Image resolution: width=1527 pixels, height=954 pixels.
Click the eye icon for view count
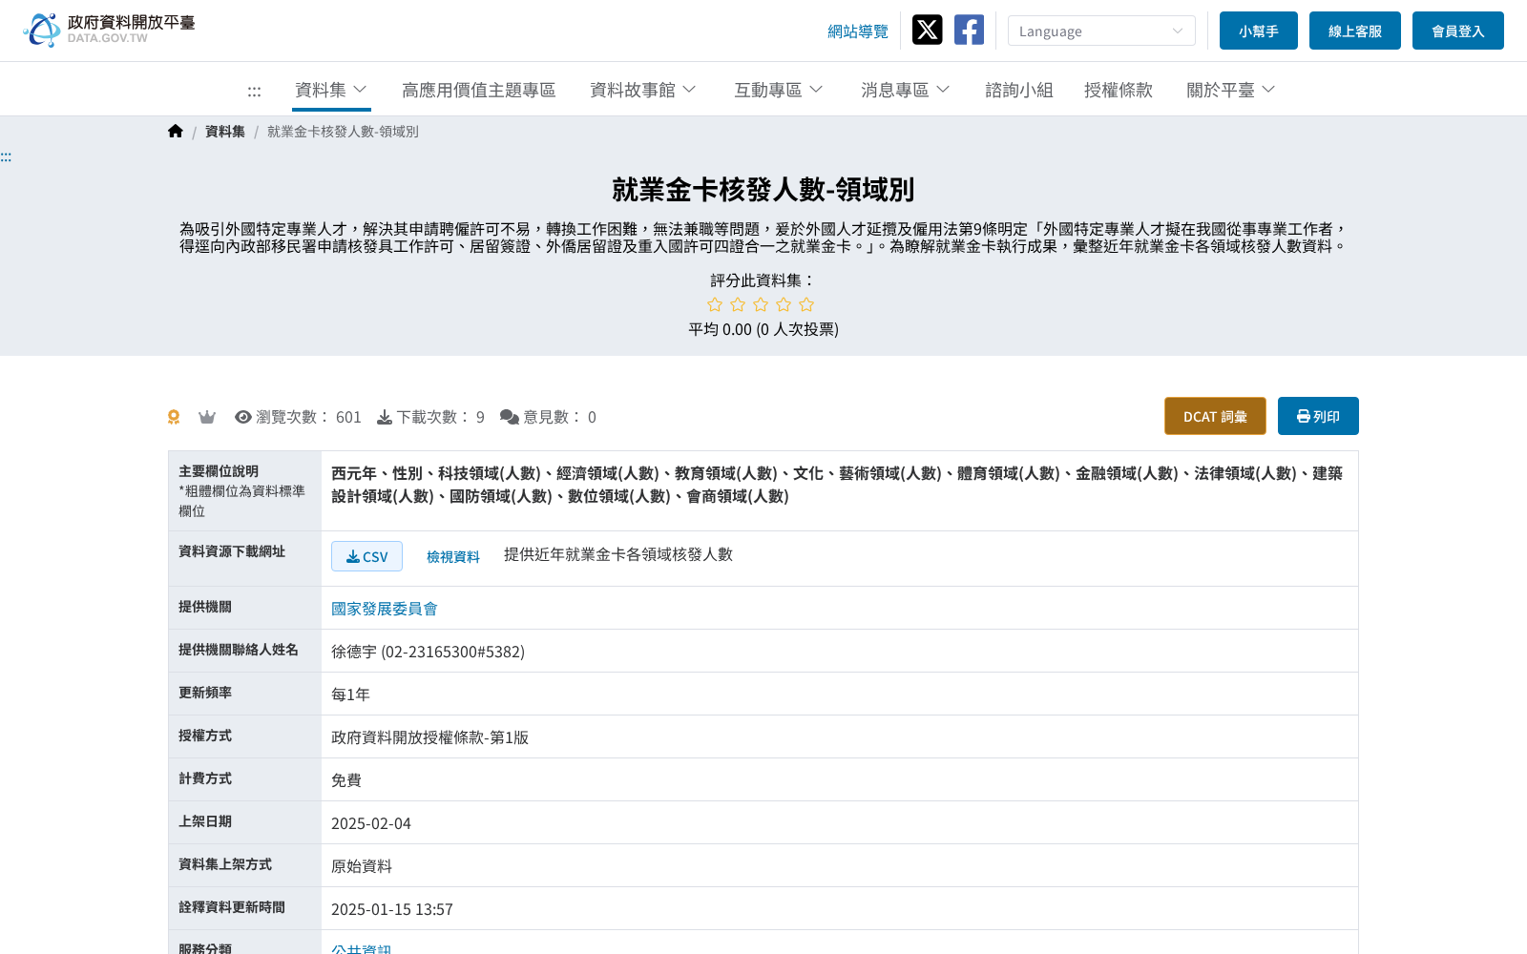point(243,417)
